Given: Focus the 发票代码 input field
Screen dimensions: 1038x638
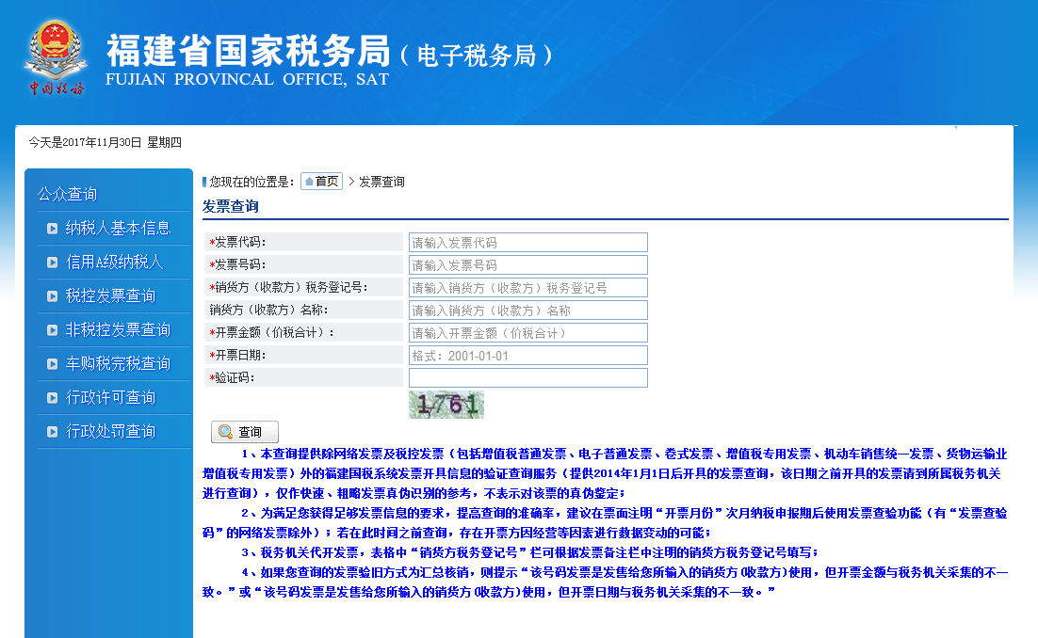Looking at the screenshot, I should (x=528, y=243).
